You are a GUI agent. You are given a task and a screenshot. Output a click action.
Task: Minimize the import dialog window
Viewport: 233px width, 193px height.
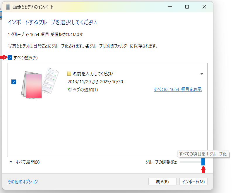point(171,7)
